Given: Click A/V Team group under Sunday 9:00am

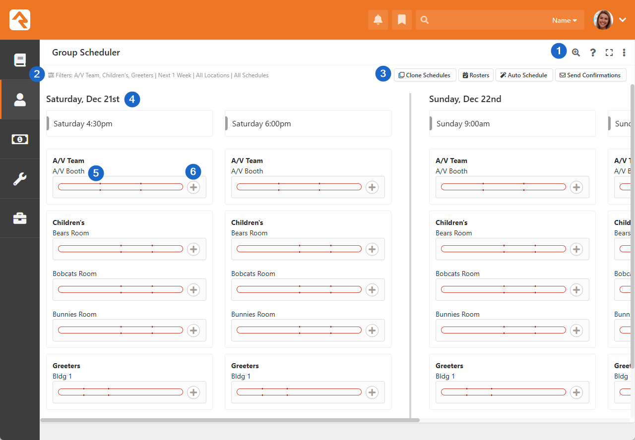Looking at the screenshot, I should 451,161.
